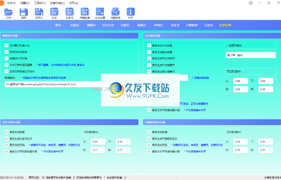This screenshot has width=281, height=180.
Task: Toggle 关闭时自动保存 checkbox
Action: (x=7, y=52)
